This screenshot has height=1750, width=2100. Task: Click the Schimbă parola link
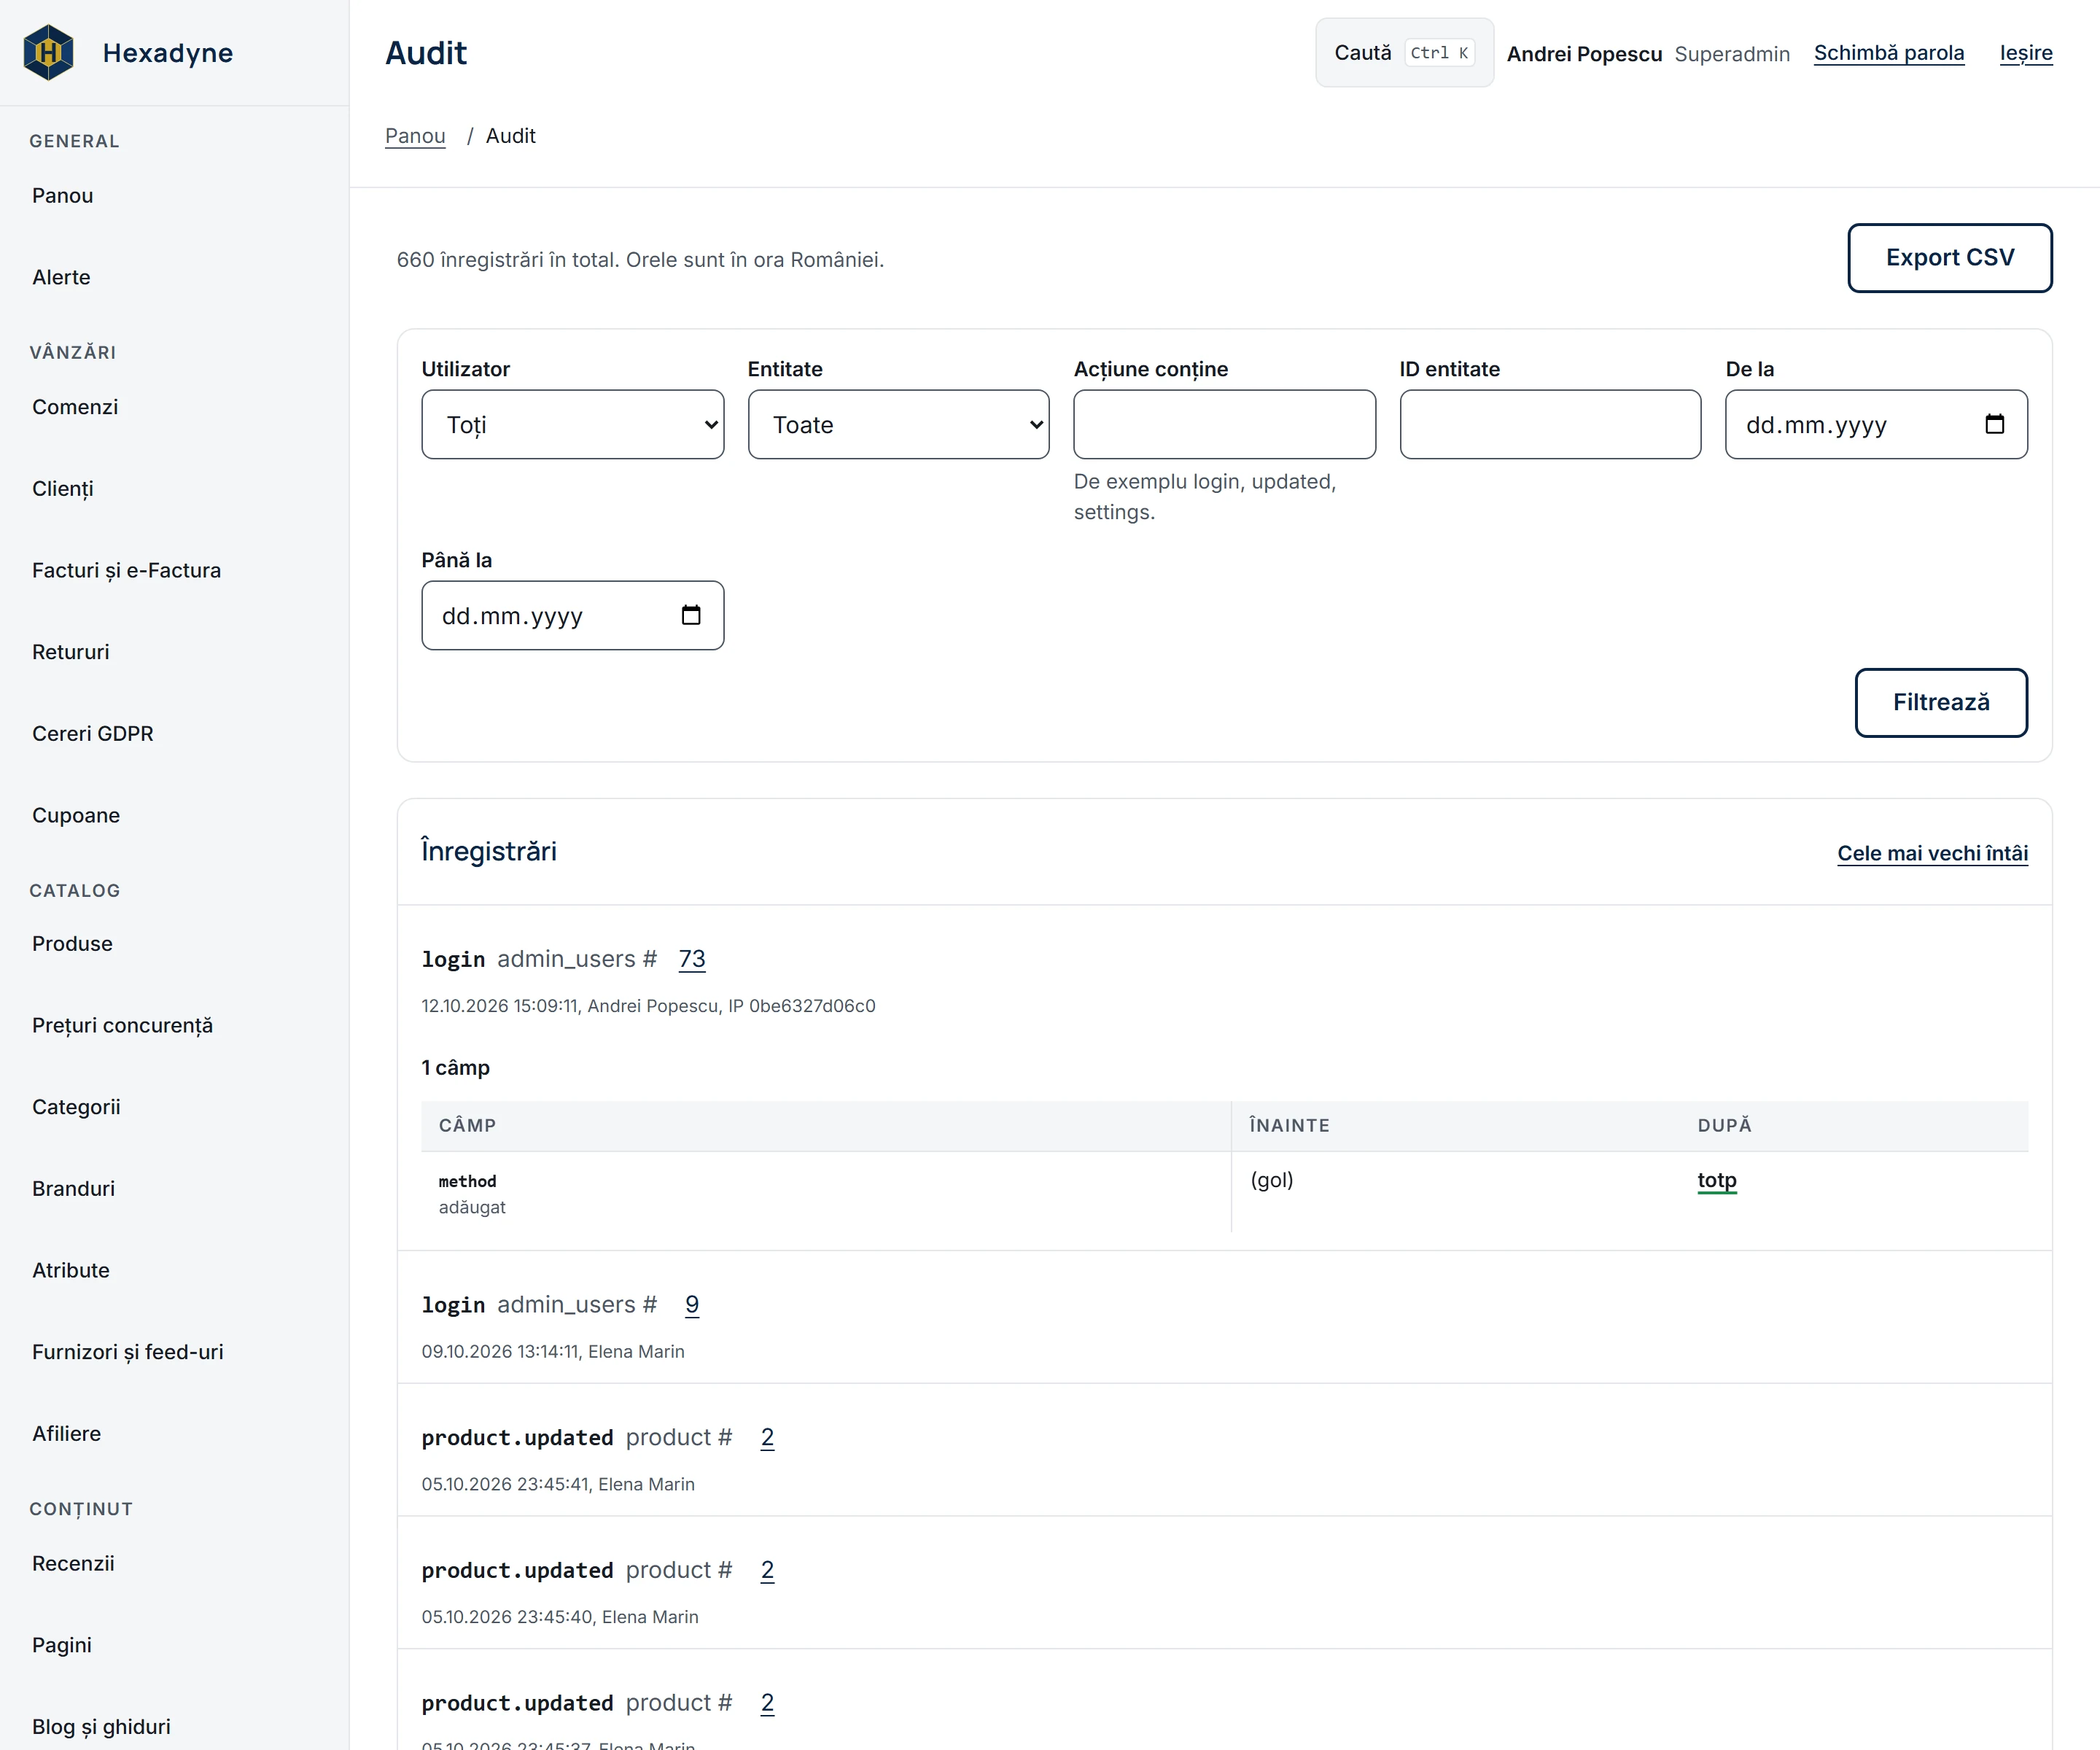pos(1889,53)
